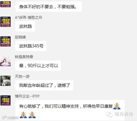This screenshot has width=137, height=121.
Task: Click the 博舟装饰 WeChat watermark logo
Action: click(119, 114)
